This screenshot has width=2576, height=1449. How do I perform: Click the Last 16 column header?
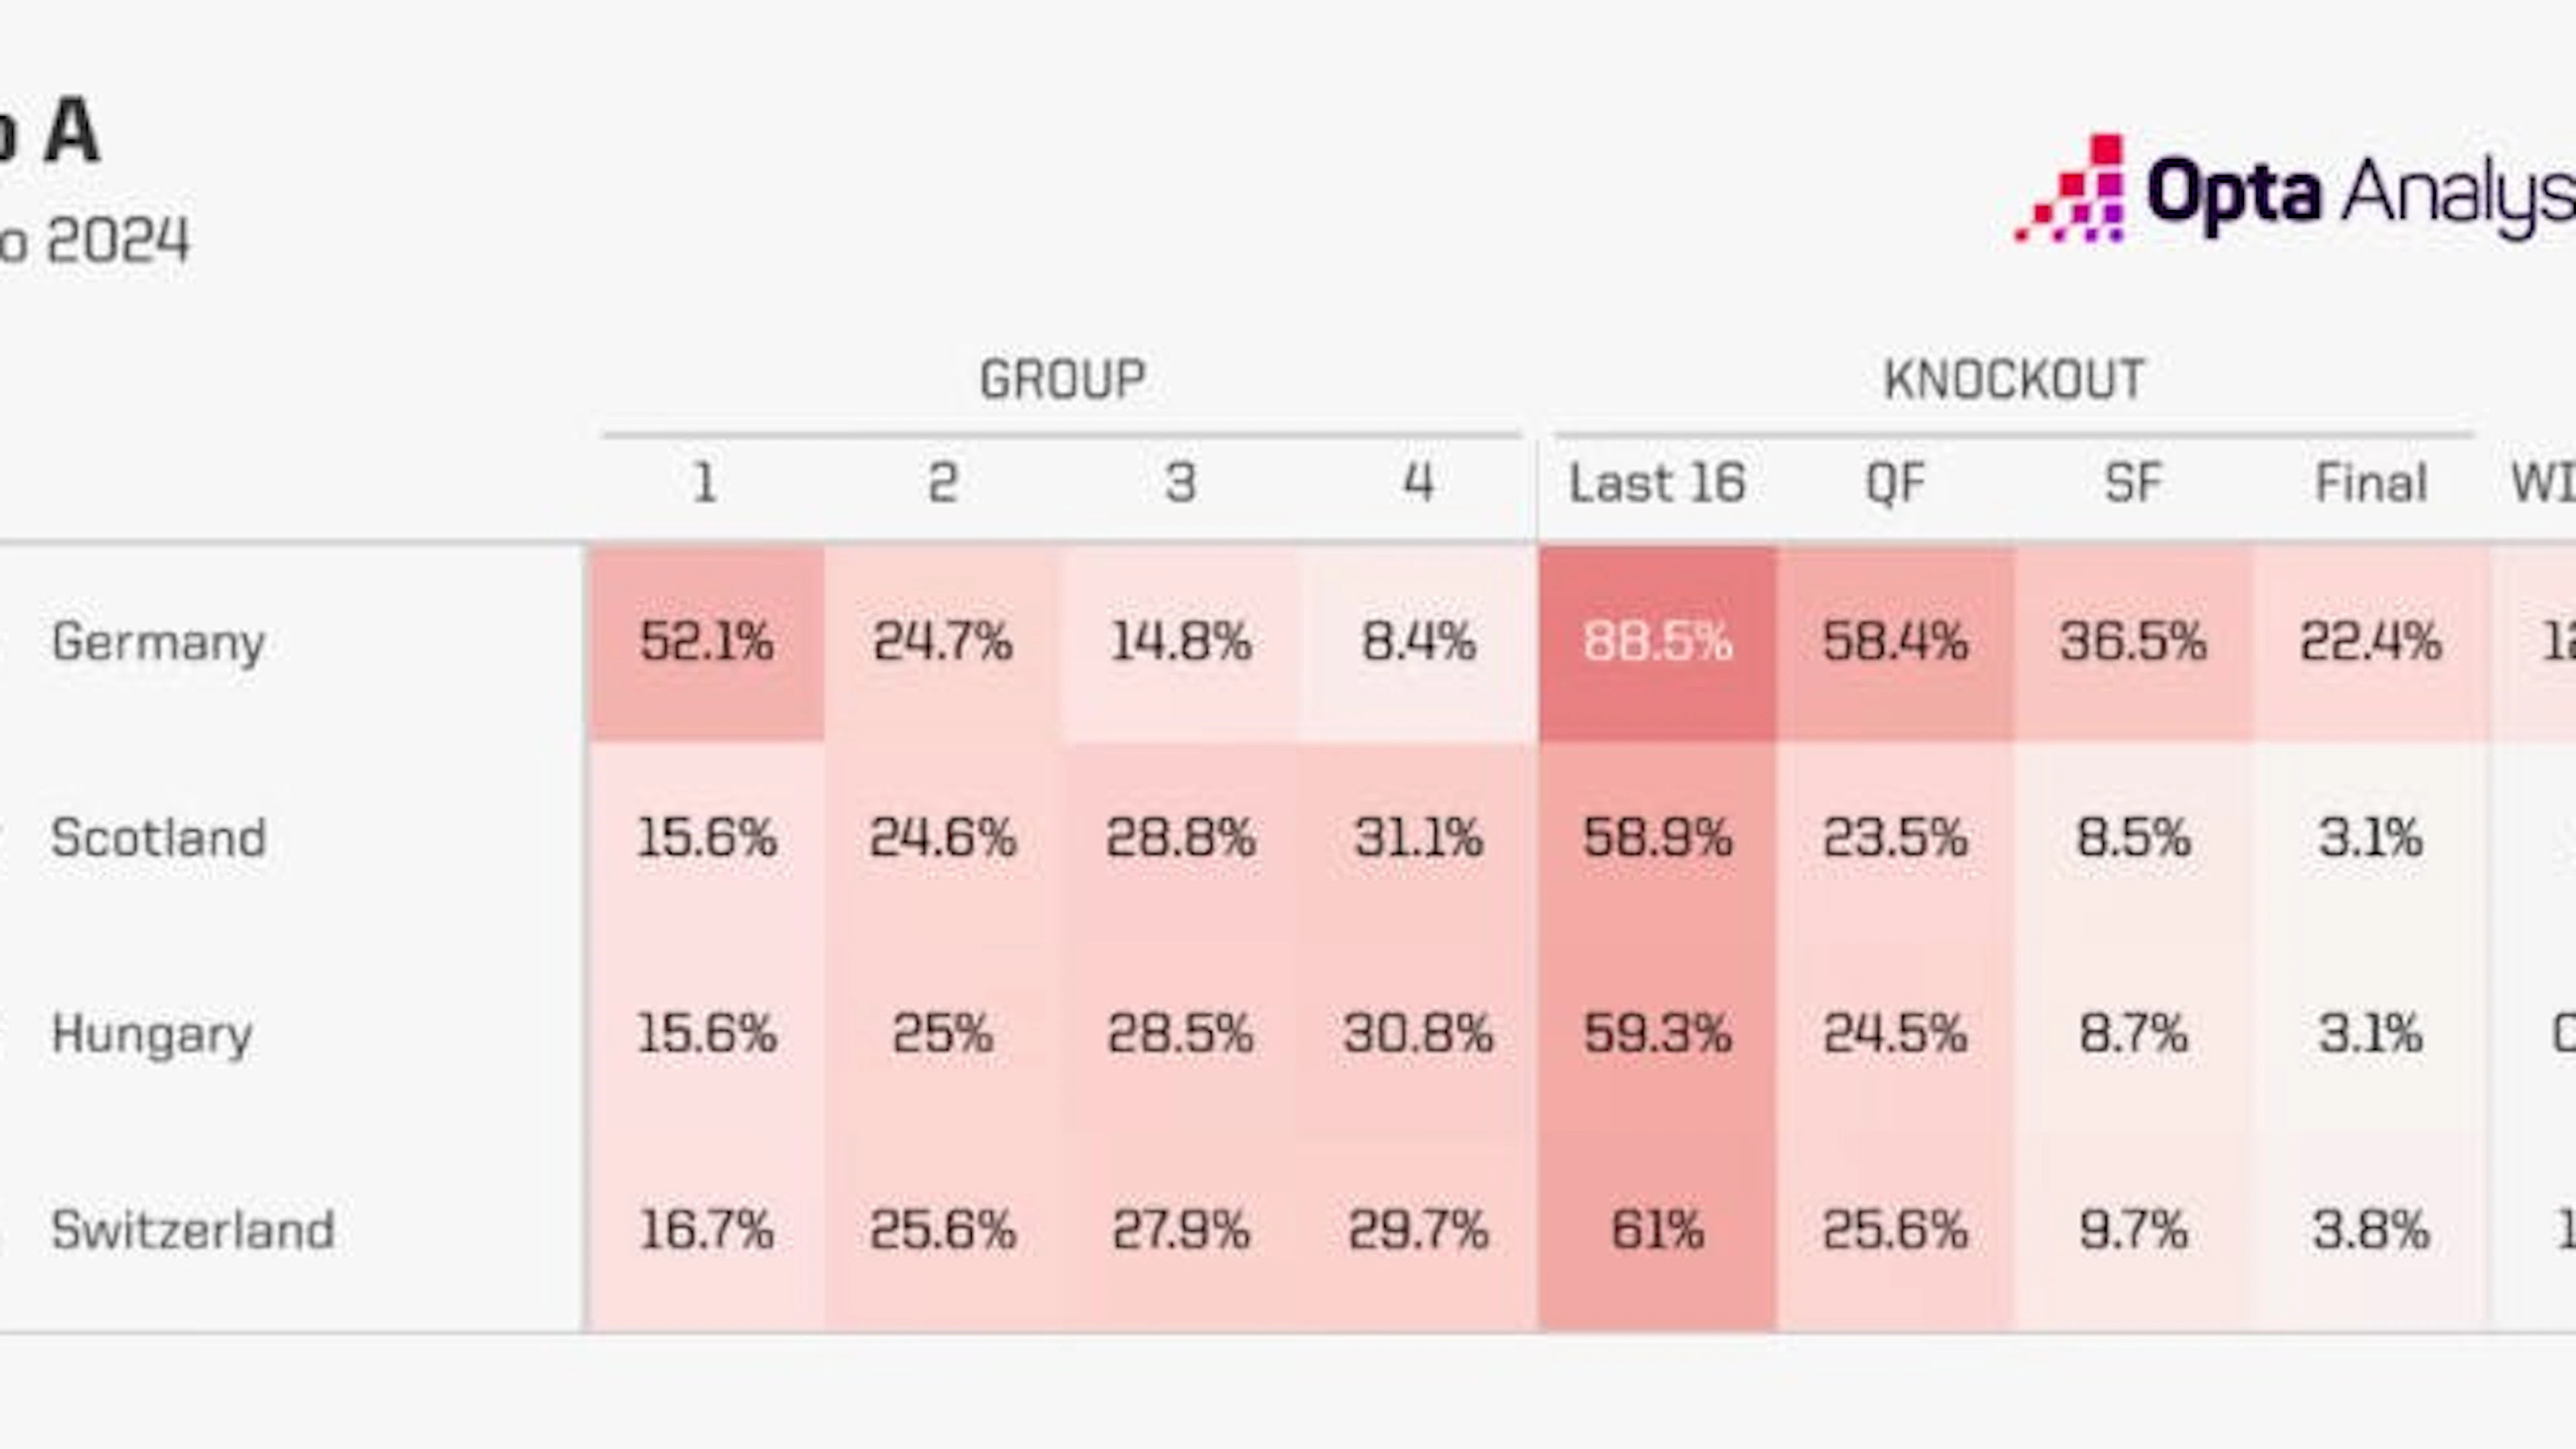click(1657, 483)
